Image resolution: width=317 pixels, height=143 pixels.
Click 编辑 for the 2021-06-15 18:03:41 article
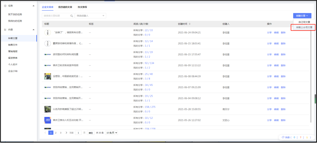click(x=276, y=44)
